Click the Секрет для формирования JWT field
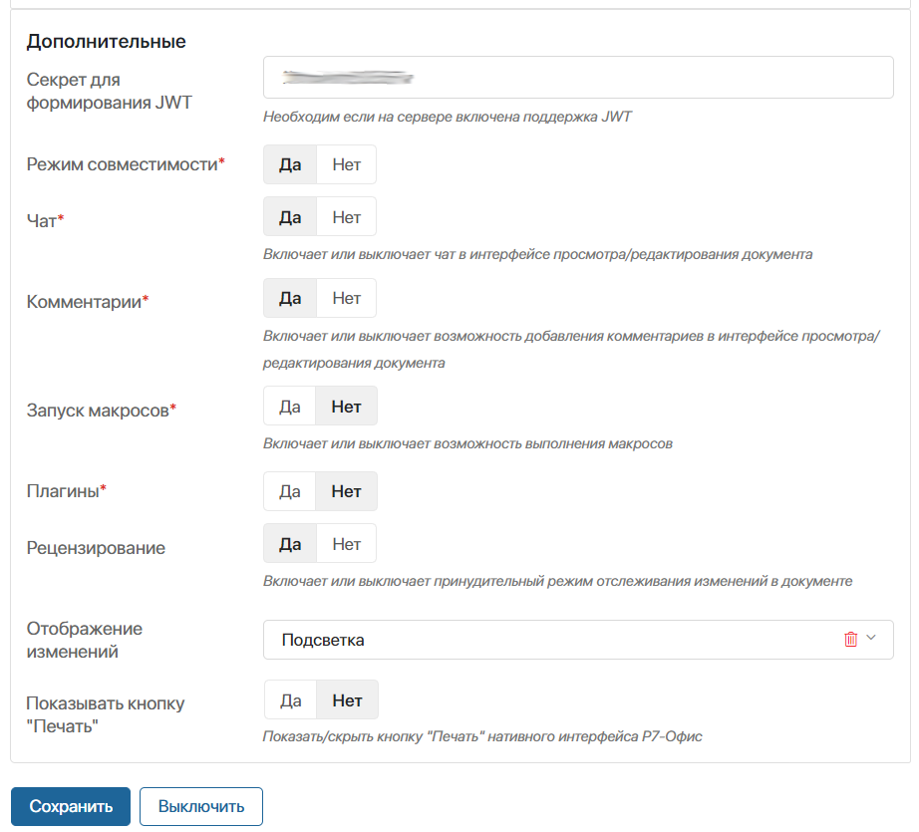This screenshot has width=919, height=832. pyautogui.click(x=578, y=78)
